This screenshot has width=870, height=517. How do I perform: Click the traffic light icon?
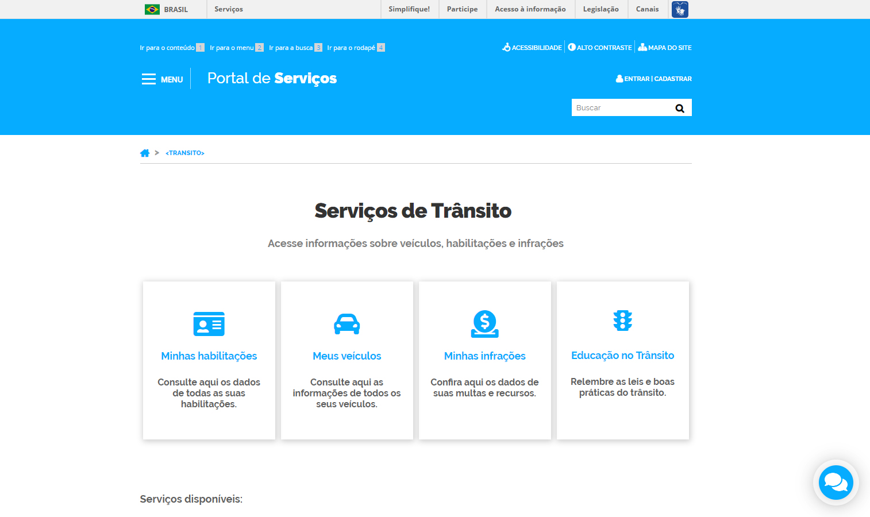point(622,321)
